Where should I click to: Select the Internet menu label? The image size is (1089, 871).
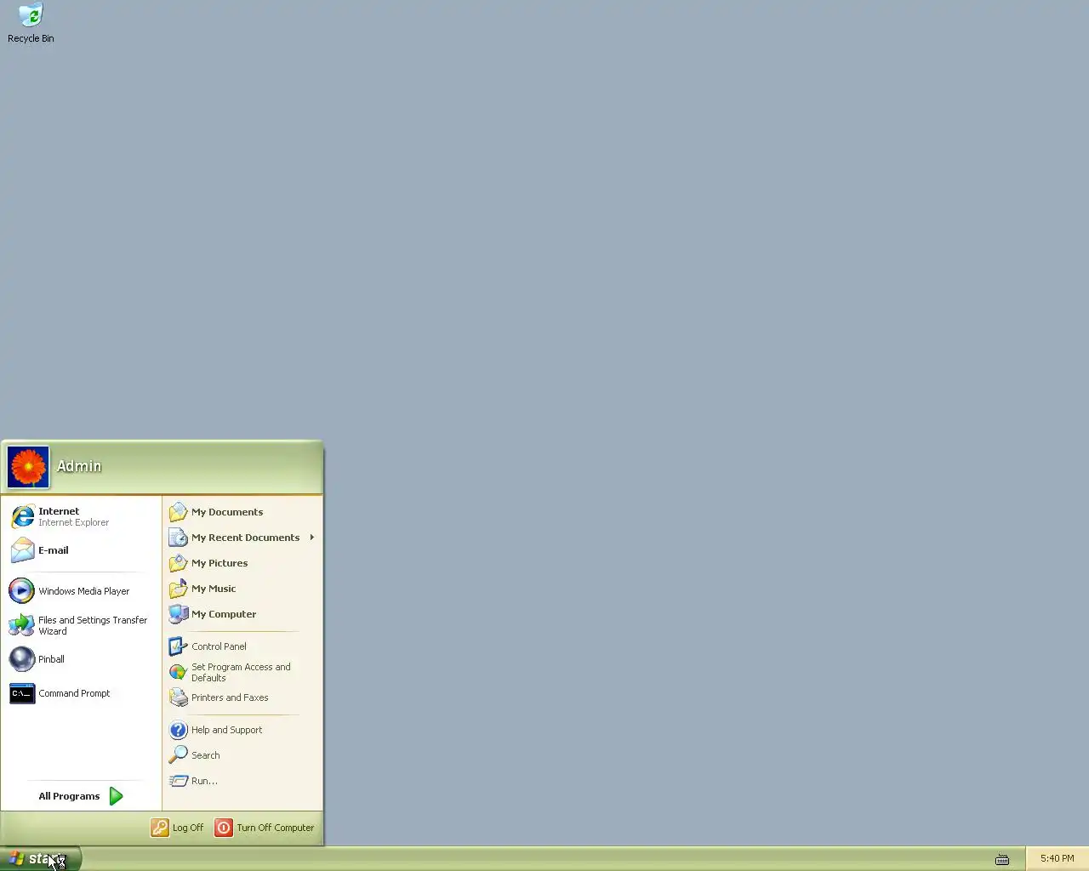[59, 511]
